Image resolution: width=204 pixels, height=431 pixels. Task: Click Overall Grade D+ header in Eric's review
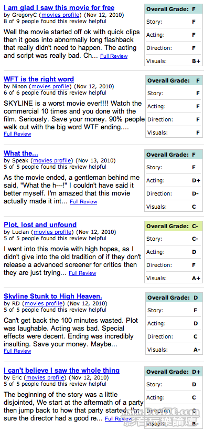tap(174, 372)
